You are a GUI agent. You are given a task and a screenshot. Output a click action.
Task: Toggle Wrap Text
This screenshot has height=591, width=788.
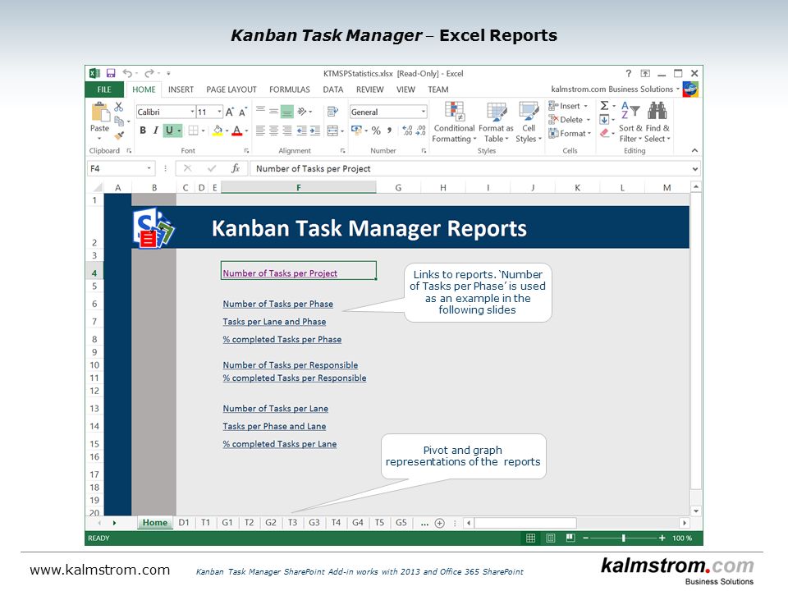[x=332, y=112]
